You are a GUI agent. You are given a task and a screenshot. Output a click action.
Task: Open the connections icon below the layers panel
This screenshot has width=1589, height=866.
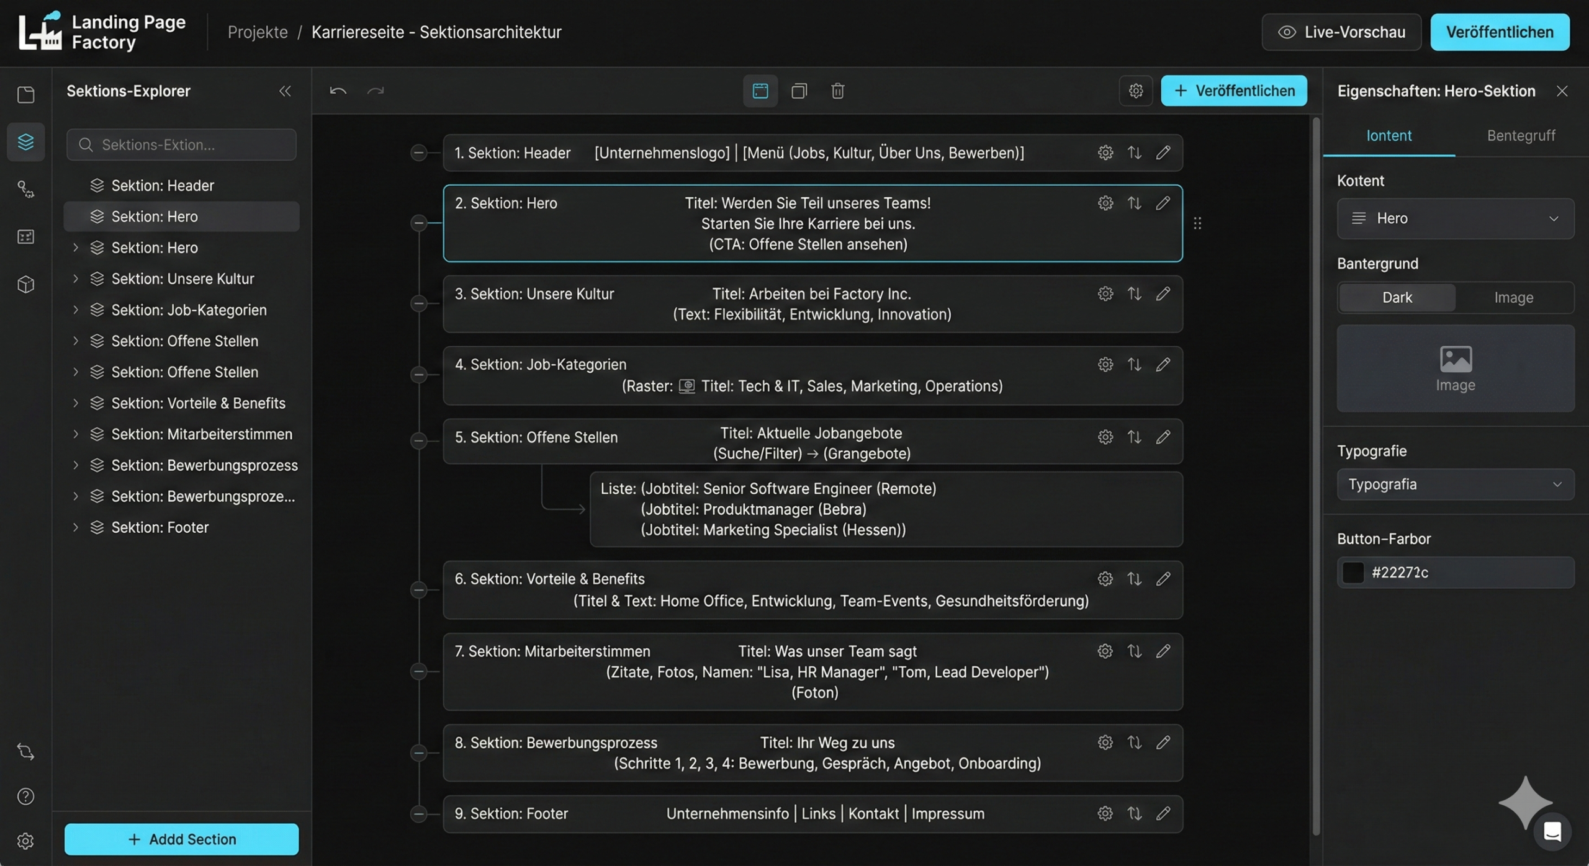[x=25, y=189]
